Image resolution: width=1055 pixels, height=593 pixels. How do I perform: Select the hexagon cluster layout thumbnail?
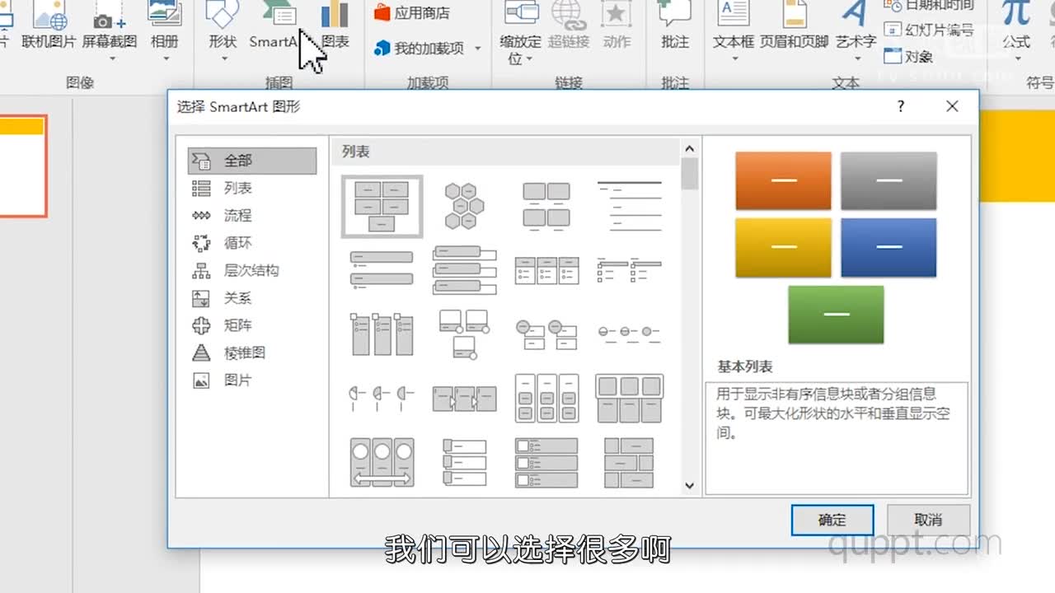[x=463, y=204]
